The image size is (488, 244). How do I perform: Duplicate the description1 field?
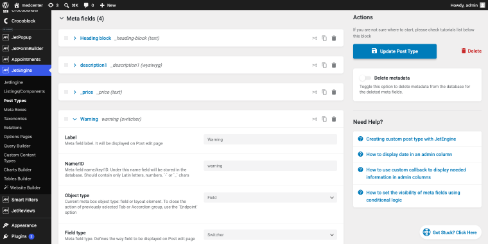tap(324, 65)
